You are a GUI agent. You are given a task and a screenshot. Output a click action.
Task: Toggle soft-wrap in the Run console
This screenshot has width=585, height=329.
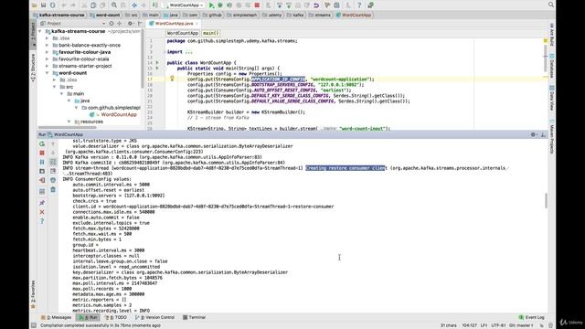click(53, 162)
